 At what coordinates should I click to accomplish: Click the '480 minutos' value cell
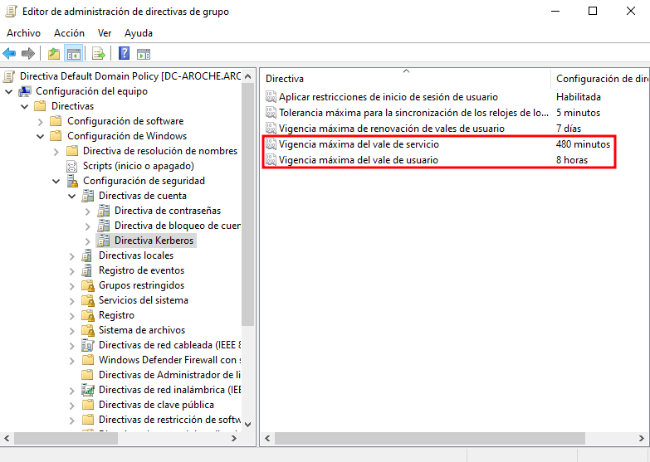click(x=583, y=144)
